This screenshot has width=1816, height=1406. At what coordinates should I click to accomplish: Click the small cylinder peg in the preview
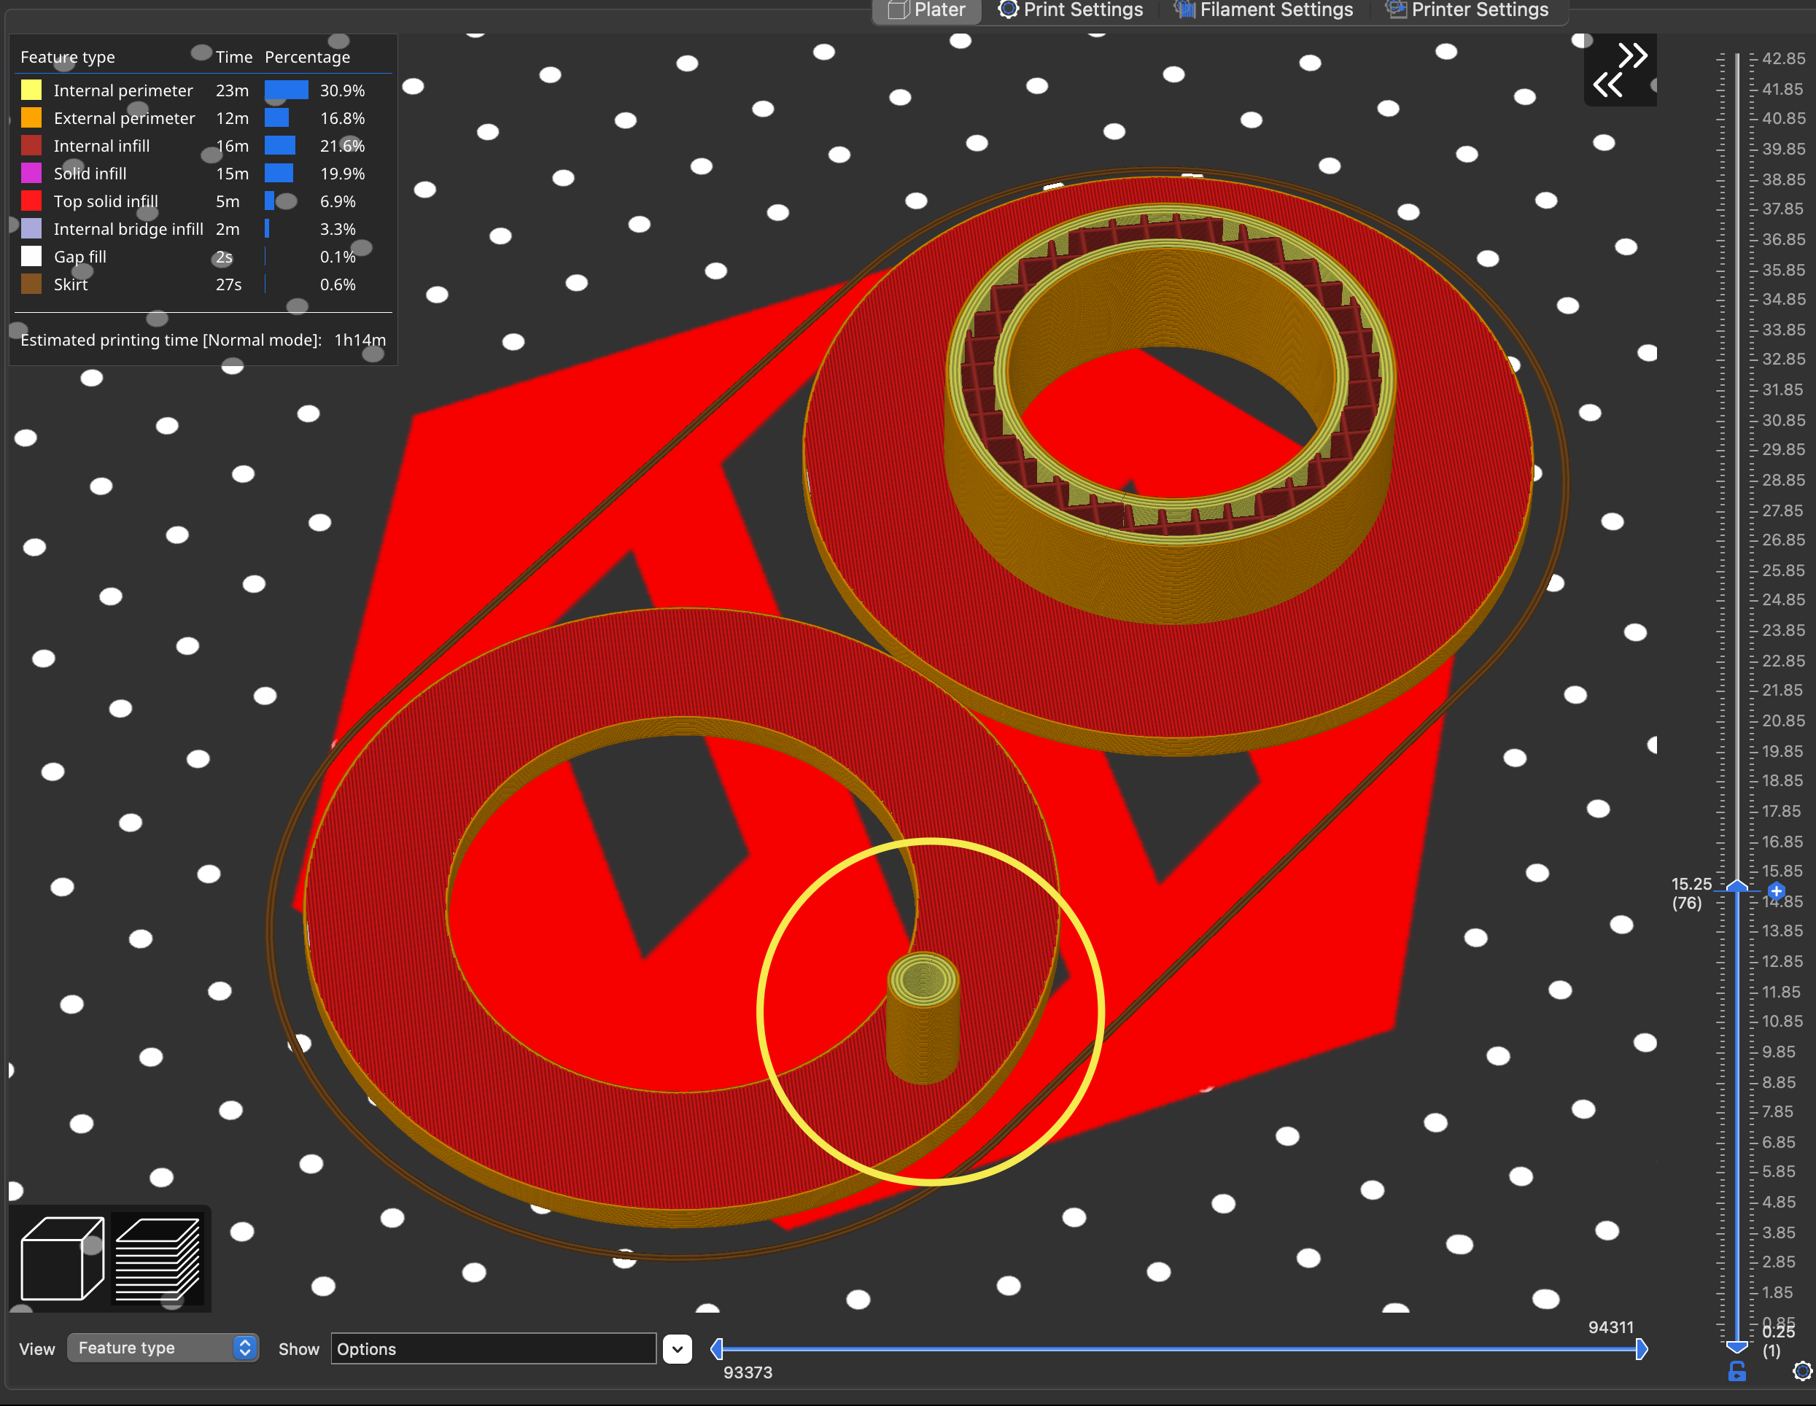[923, 1019]
